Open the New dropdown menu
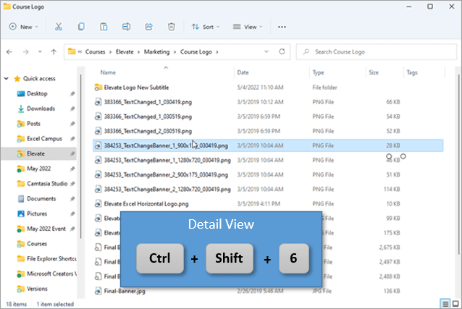Image resolution: width=462 pixels, height=309 pixels. click(23, 27)
